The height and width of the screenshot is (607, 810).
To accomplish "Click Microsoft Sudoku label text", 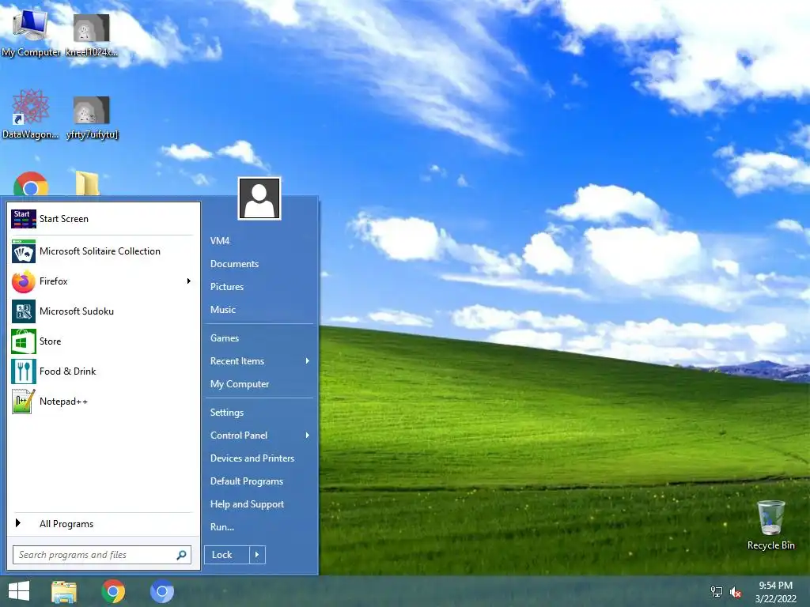I will click(77, 311).
